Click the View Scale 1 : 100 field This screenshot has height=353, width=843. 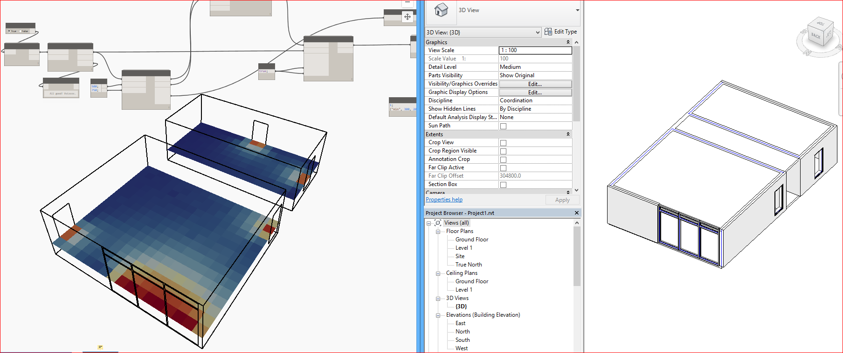pyautogui.click(x=535, y=50)
